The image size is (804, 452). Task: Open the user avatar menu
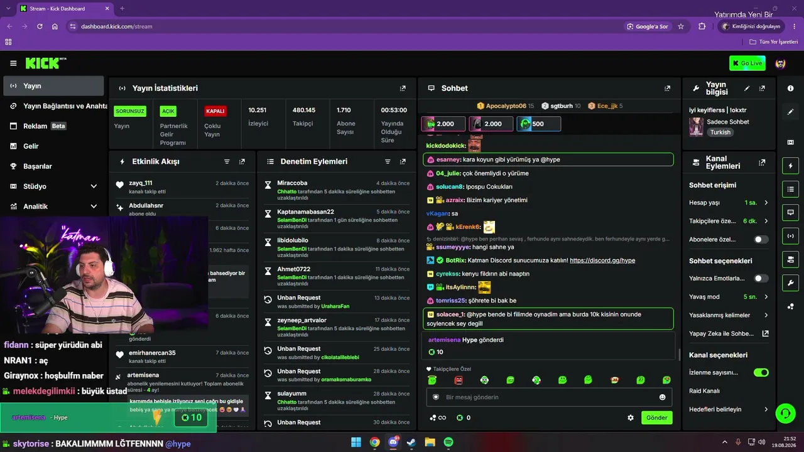pyautogui.click(x=780, y=63)
